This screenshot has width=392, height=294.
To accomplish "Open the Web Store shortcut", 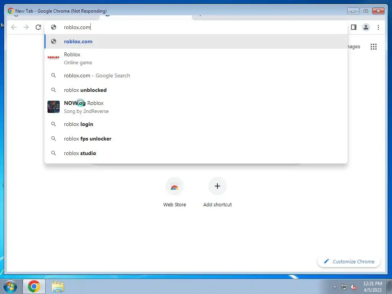I will pos(175,193).
